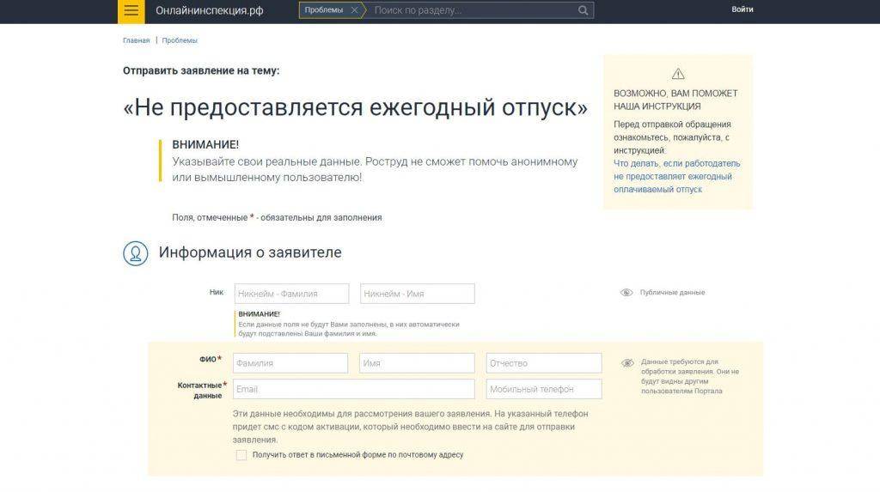Open Проблемы breadcrumb link
The image size is (880, 492).
(x=180, y=40)
